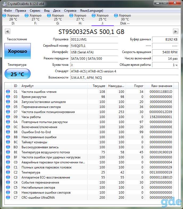The image size is (183, 209).
Task: Click status icon of row 03 Время раскрутки
Action: pos(8,97)
